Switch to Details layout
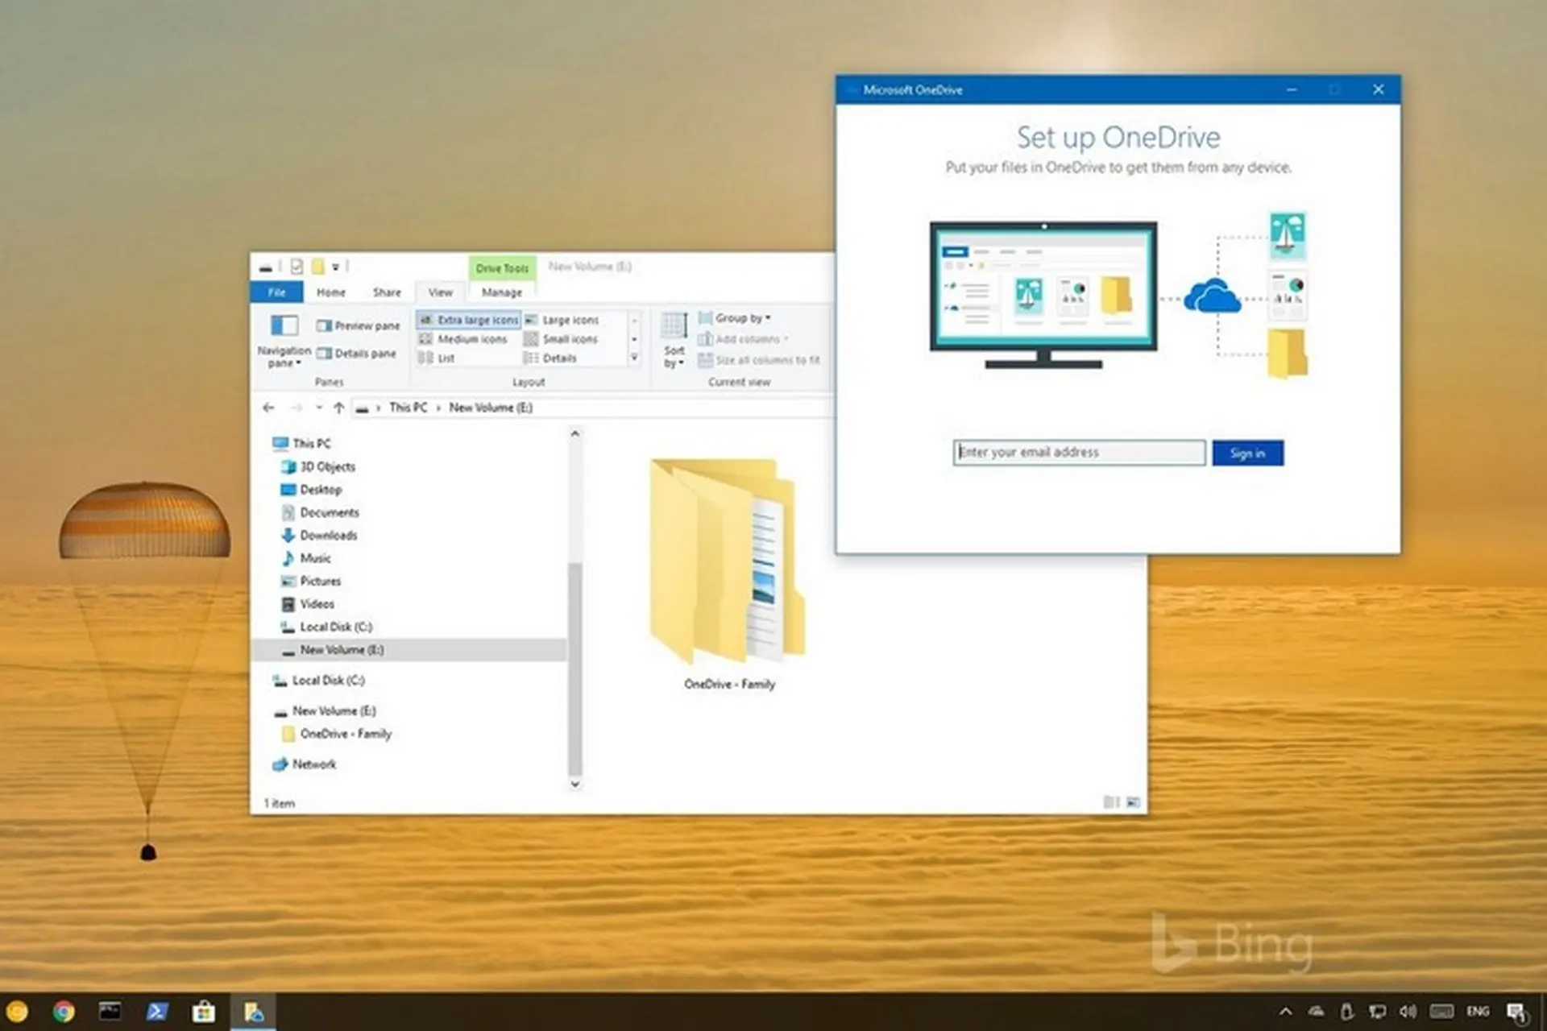1547x1031 pixels. [550, 358]
